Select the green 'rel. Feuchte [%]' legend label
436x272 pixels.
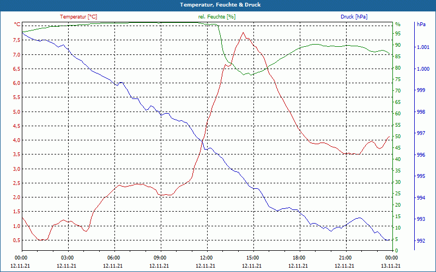pos(217,17)
